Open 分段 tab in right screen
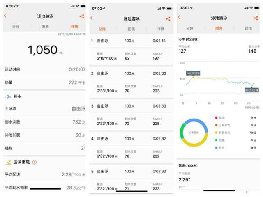 point(190,28)
